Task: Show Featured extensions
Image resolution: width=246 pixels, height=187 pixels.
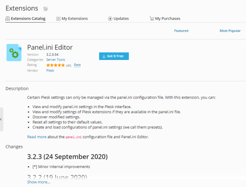Action: (x=181, y=31)
